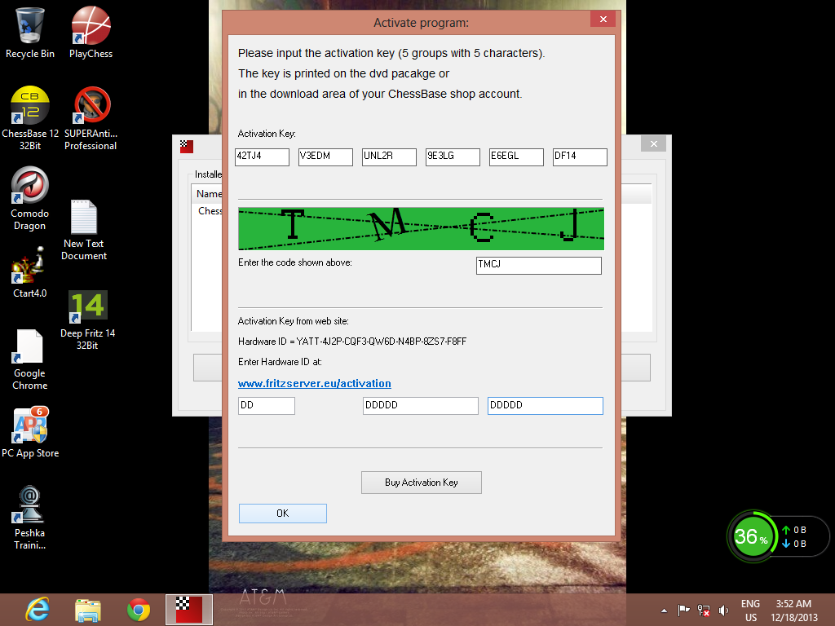Screen dimensions: 835x626
Task: Open the clock showing 3:52 AM
Action: [x=793, y=604]
